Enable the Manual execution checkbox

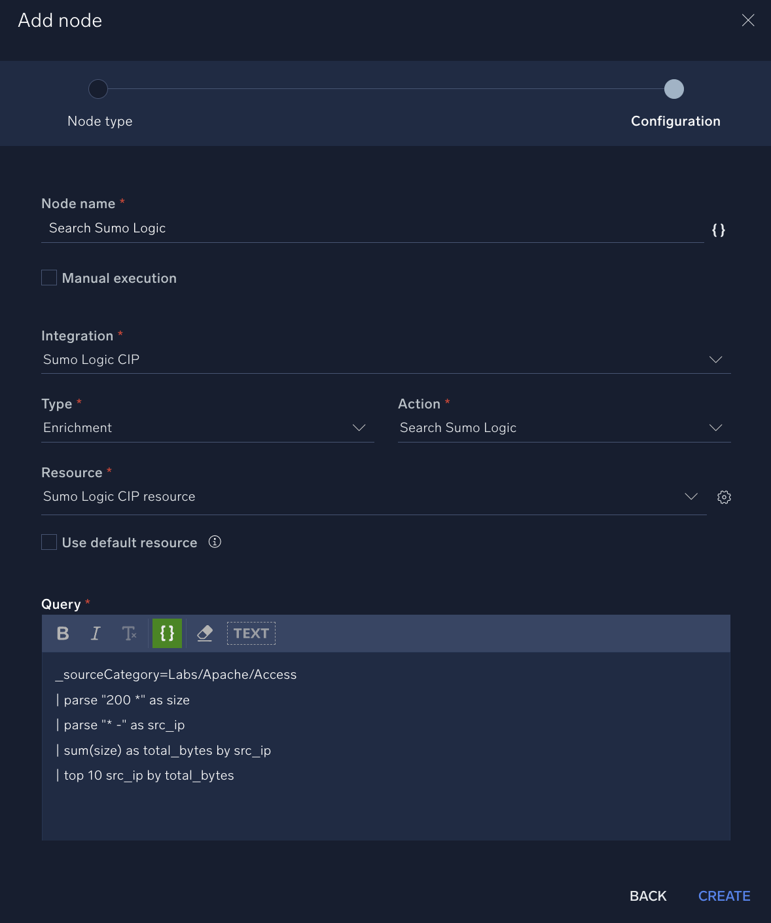click(x=49, y=278)
